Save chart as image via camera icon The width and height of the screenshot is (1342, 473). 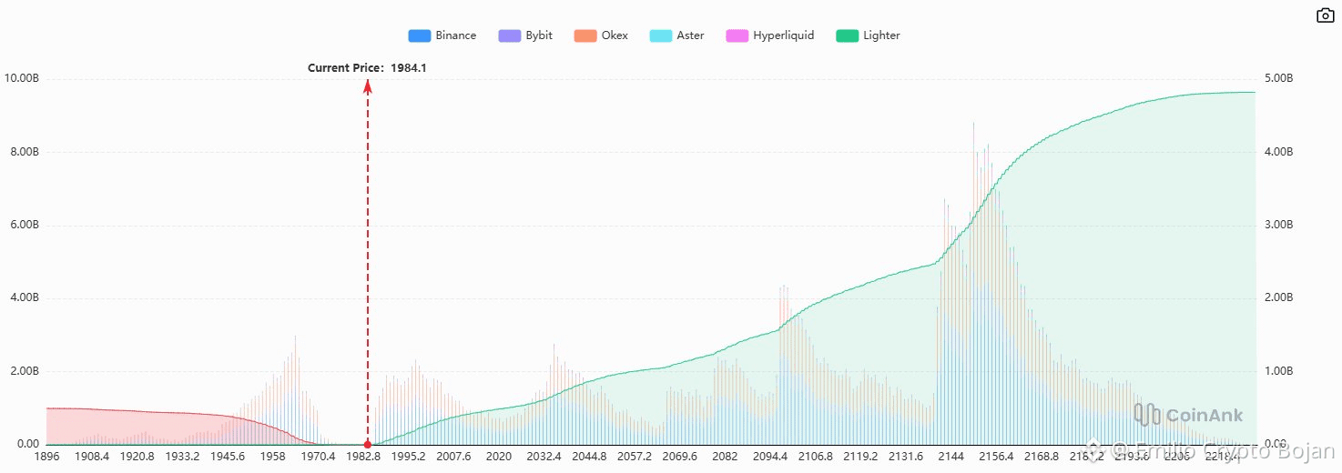click(x=1326, y=15)
